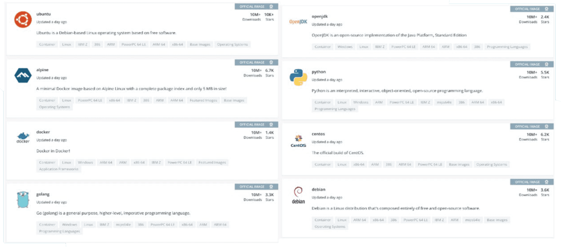Click the ubuntu Official Image ribbon icon
The width and height of the screenshot is (561, 247).
pyautogui.click(x=271, y=6)
